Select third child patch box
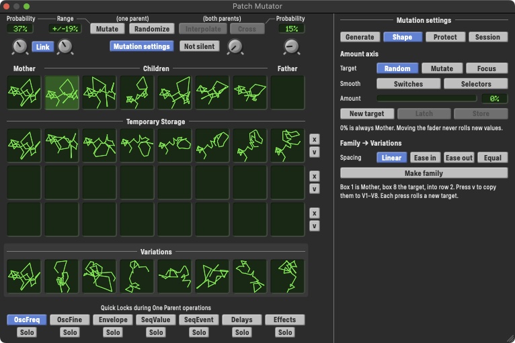Viewport: 515px width, 343px height. tap(137, 93)
